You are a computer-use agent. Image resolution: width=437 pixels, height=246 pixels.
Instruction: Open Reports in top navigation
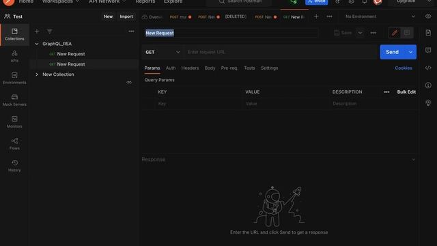145,1
